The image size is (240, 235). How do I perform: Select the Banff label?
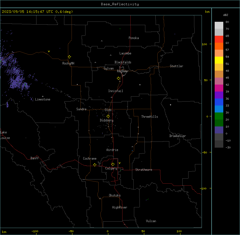point(35,158)
